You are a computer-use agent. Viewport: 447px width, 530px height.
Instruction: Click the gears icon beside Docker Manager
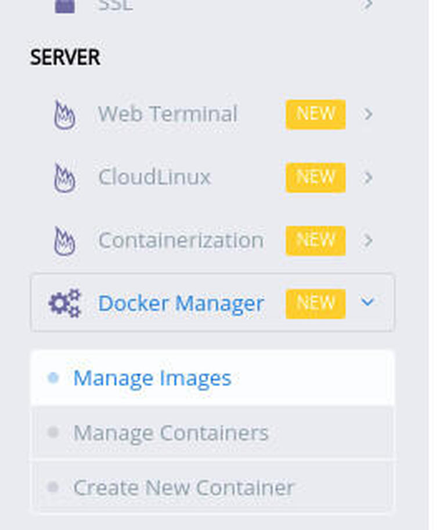[x=65, y=303]
